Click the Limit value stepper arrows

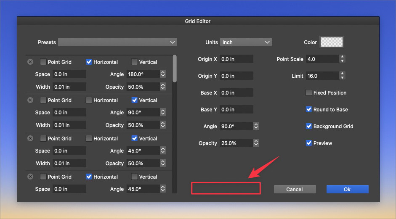tap(343, 76)
